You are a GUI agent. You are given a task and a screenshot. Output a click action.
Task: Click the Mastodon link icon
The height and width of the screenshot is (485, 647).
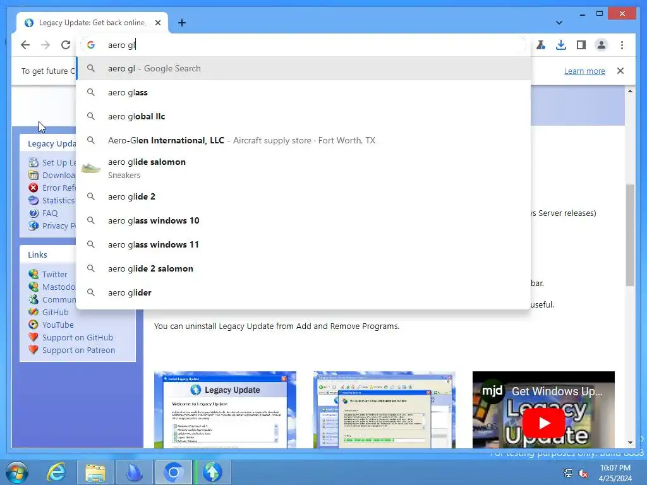[33, 287]
